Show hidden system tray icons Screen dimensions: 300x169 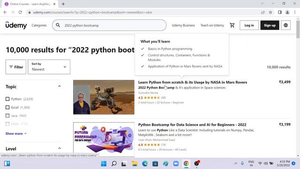[236, 163]
